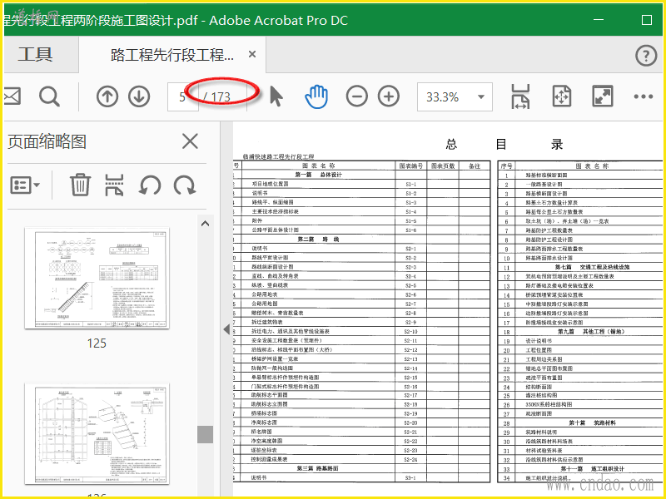
Task: Click the 第九篇 其他工程 heading
Action: [x=591, y=331]
